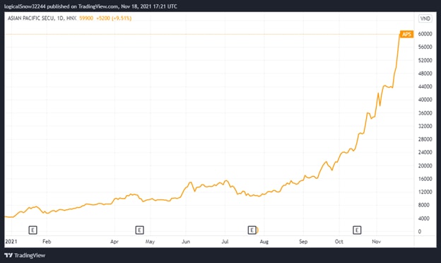Click the +5200 (+9.51%) change value
This screenshot has height=263, width=441.
114,18
